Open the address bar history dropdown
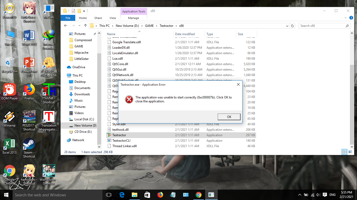This screenshot has width=357, height=200. coord(287,26)
